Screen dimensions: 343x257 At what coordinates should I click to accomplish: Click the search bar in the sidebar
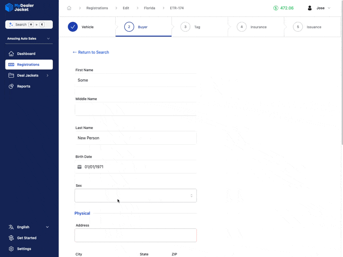(x=29, y=24)
